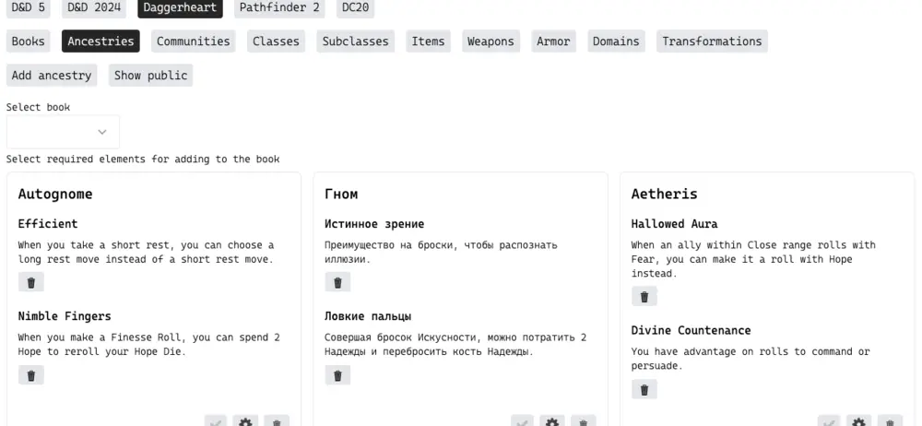Open settings gear for Aetheris ancestry
Screen dimensions: 922x426
(x=858, y=421)
